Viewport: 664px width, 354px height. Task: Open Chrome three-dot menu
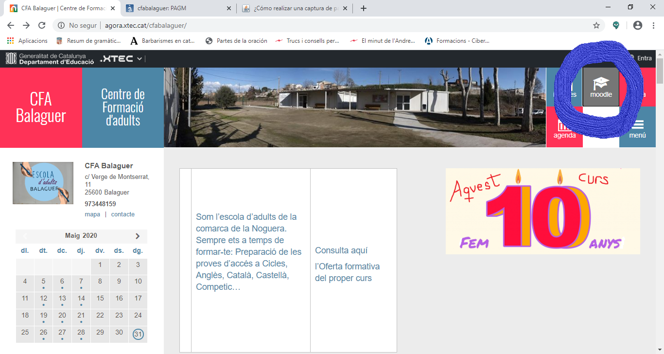click(x=652, y=25)
